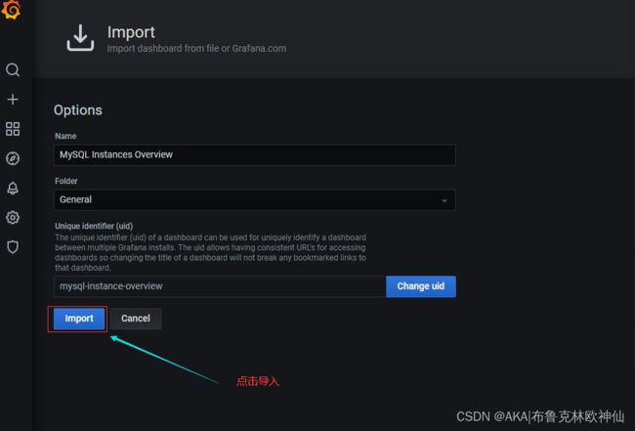Open the Configuration gear icon
The width and height of the screenshot is (635, 431).
pyautogui.click(x=13, y=218)
